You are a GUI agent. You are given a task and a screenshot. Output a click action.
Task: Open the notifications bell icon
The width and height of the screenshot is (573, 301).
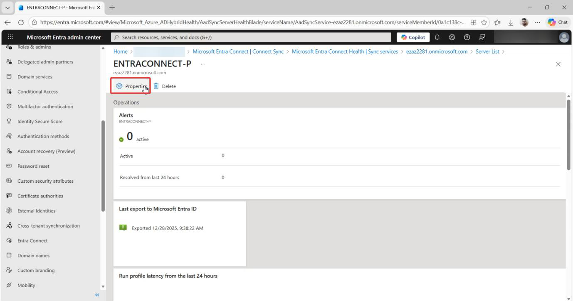pyautogui.click(x=437, y=37)
